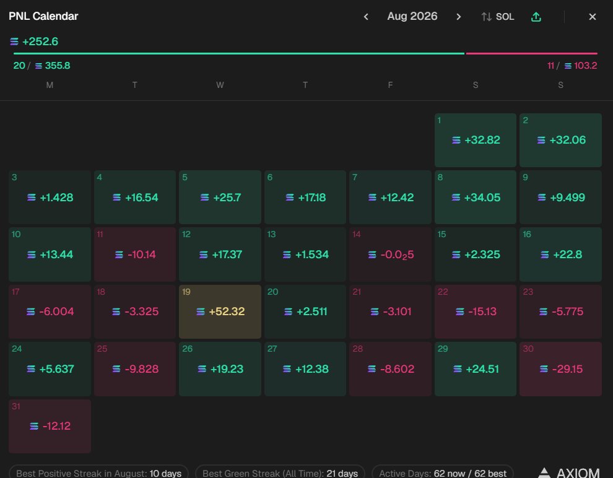Open day 1 cell showing +32.82

click(x=476, y=141)
